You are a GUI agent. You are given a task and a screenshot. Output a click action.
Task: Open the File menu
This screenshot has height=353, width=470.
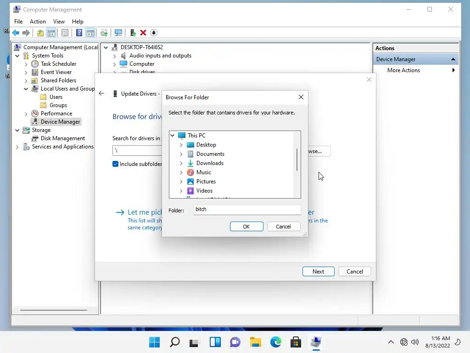pos(18,22)
